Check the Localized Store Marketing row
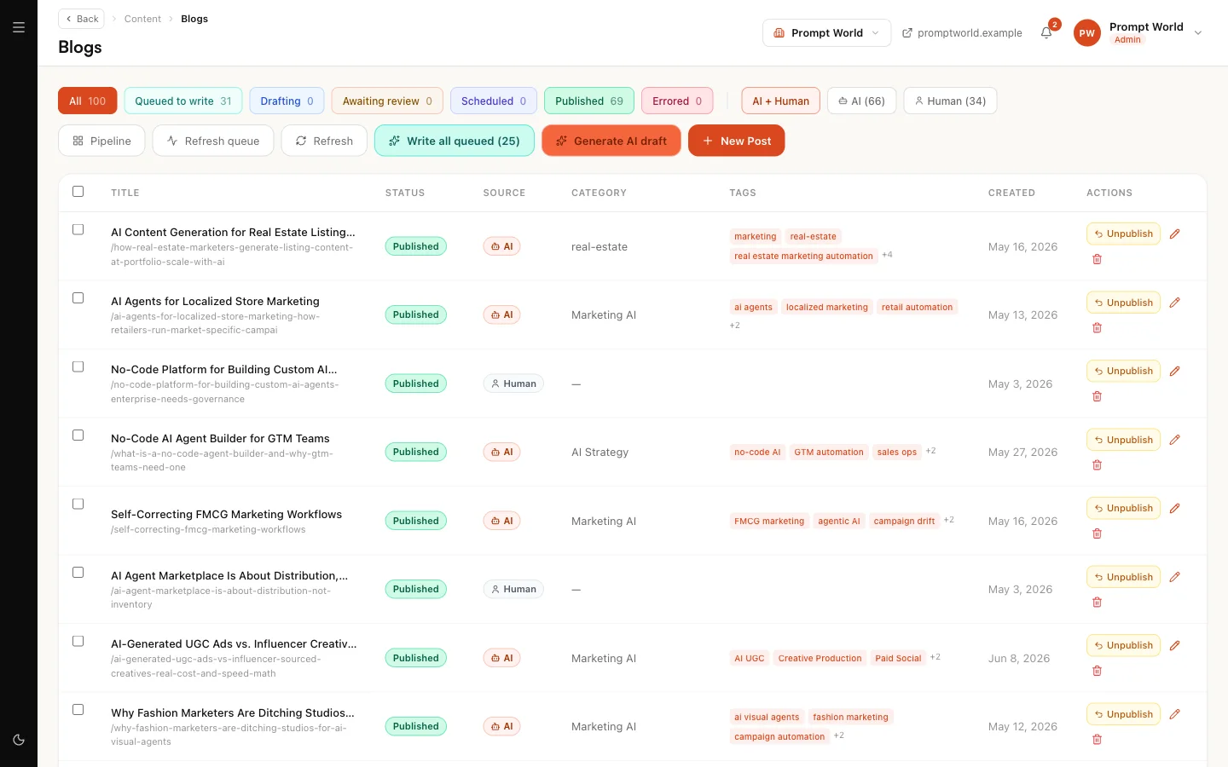This screenshot has height=767, width=1228. coord(78,298)
